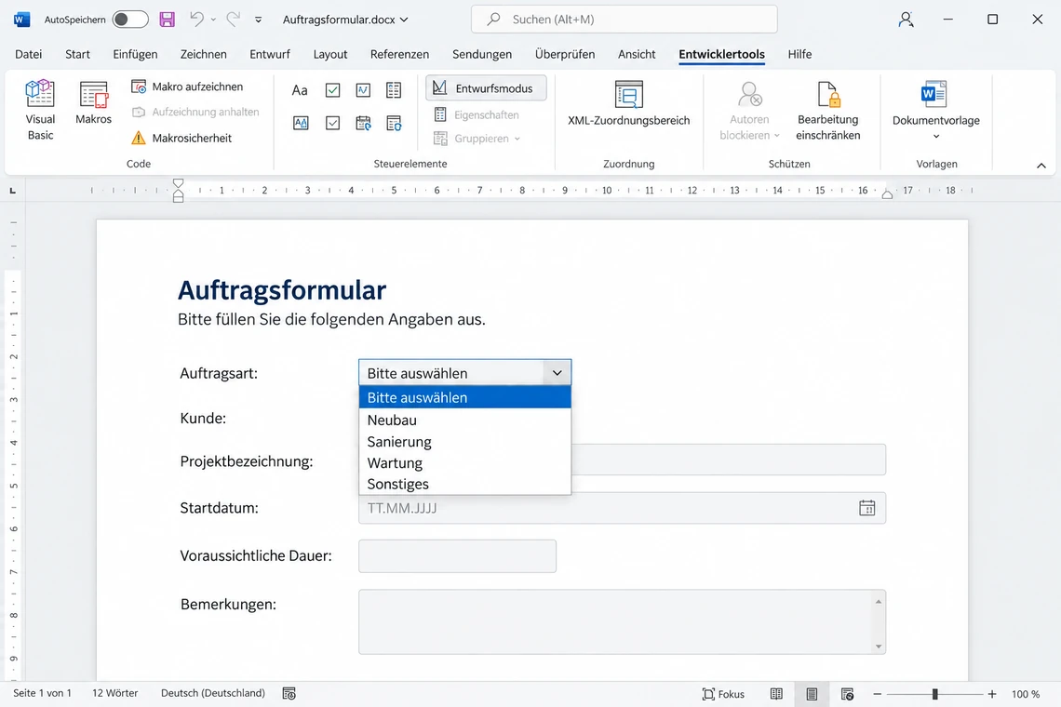The image size is (1061, 707).
Task: Zoom out with the minus button
Action: 877,694
